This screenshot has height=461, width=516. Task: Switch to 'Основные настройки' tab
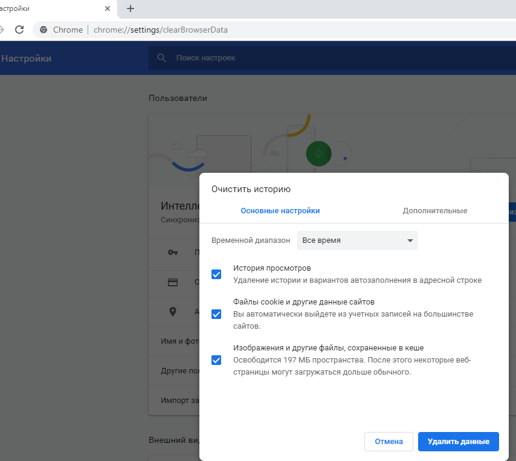click(x=280, y=211)
